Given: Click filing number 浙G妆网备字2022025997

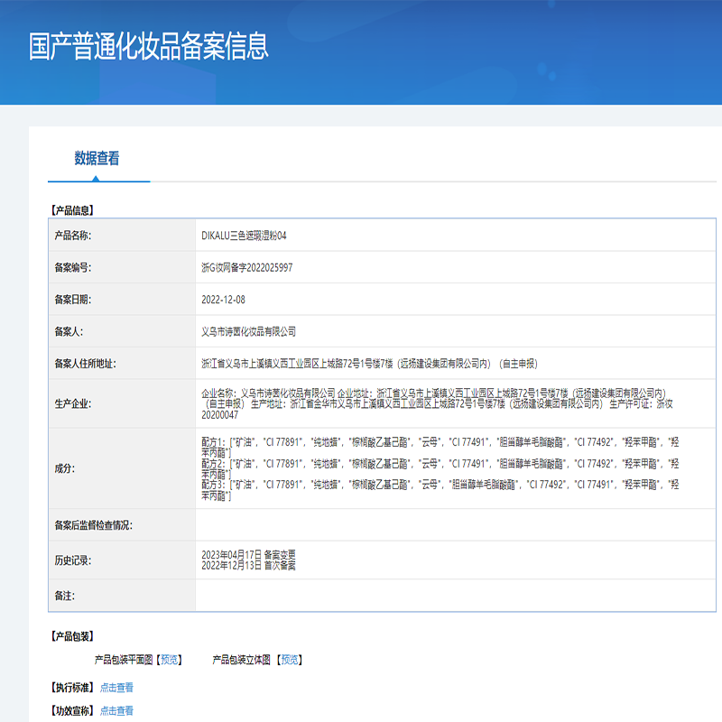Looking at the screenshot, I should (246, 268).
